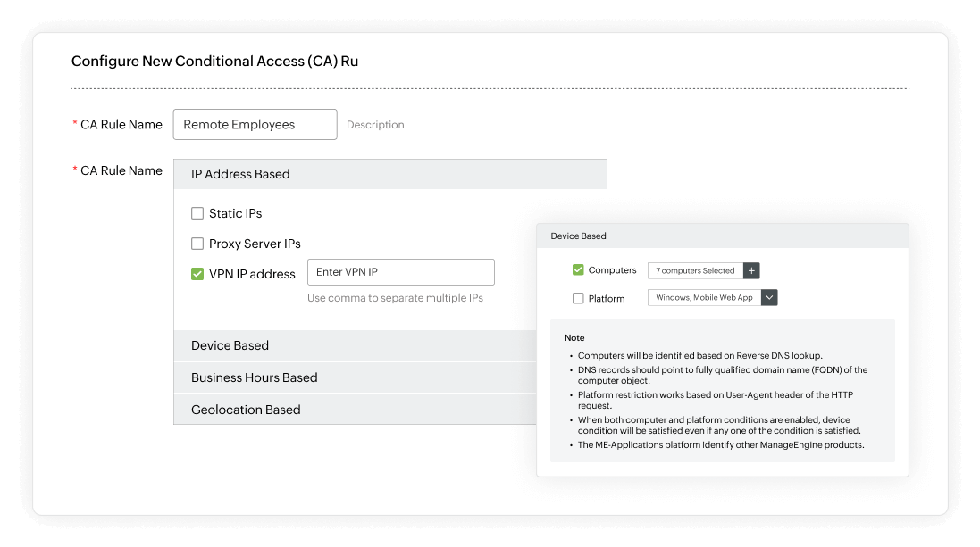Open the Windows, Mobile Web App dropdown
The image size is (980, 547).
704,298
